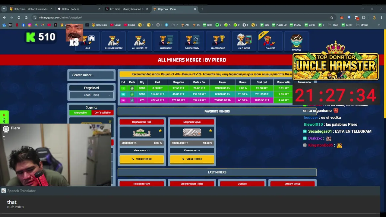
Task: Open the tab search dropdown arrow
Action: (4, 9)
